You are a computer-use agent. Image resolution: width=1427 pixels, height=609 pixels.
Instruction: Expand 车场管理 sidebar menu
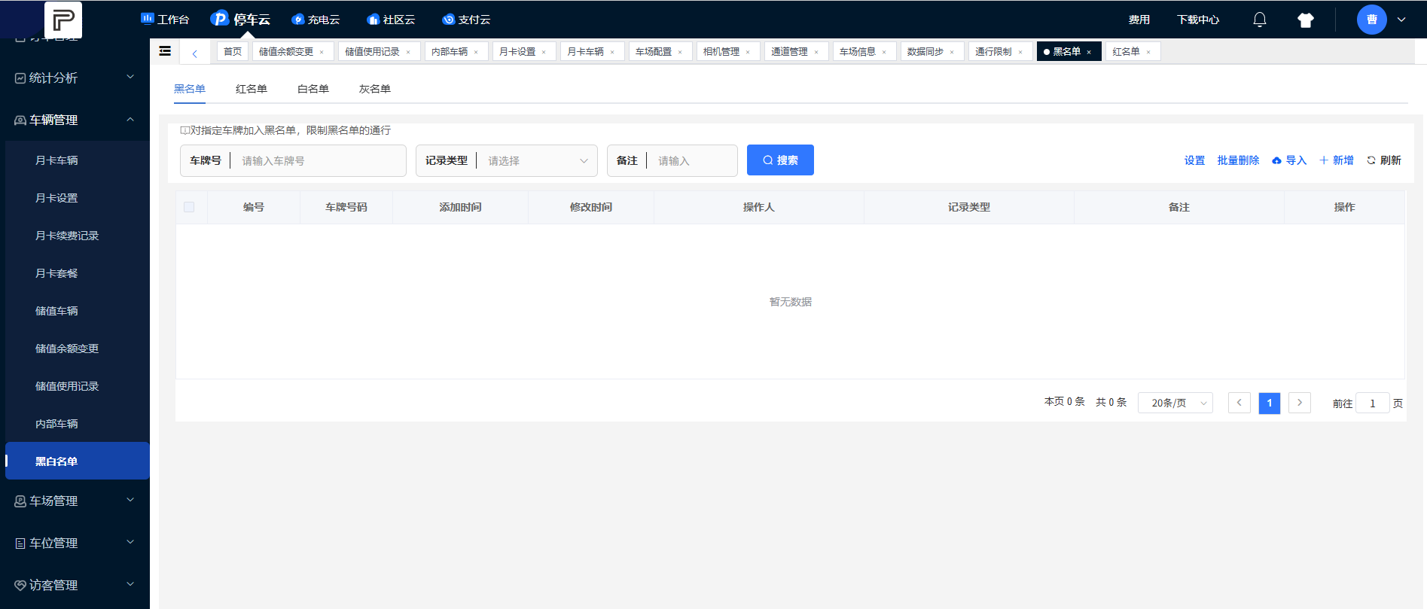point(75,501)
